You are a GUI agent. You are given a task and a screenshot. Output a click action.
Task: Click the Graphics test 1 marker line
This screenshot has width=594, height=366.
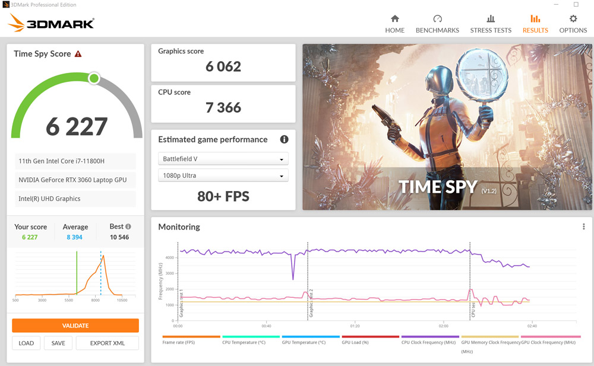(178, 282)
